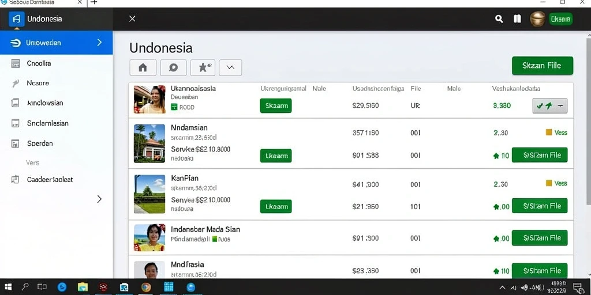The width and height of the screenshot is (591, 295).
Task: Click Skzarn File in Imdansber Mada Sian row
Action: 540,238
